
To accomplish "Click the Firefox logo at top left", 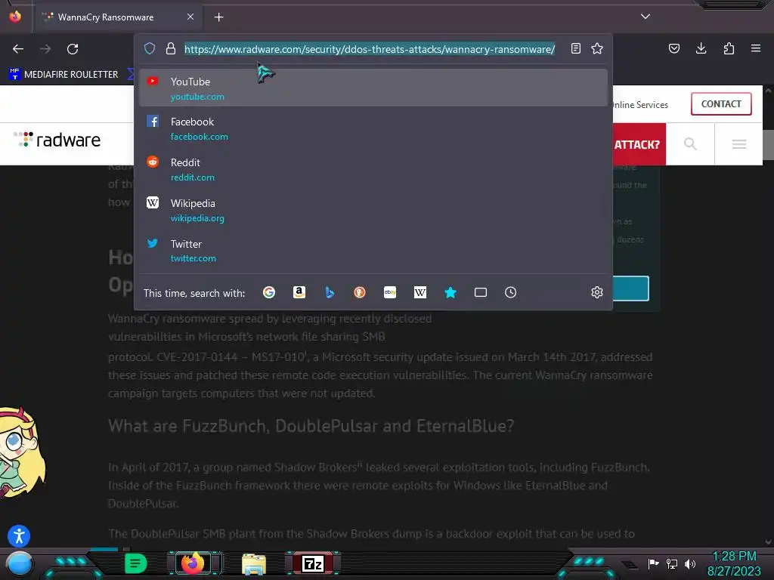I will [15, 17].
